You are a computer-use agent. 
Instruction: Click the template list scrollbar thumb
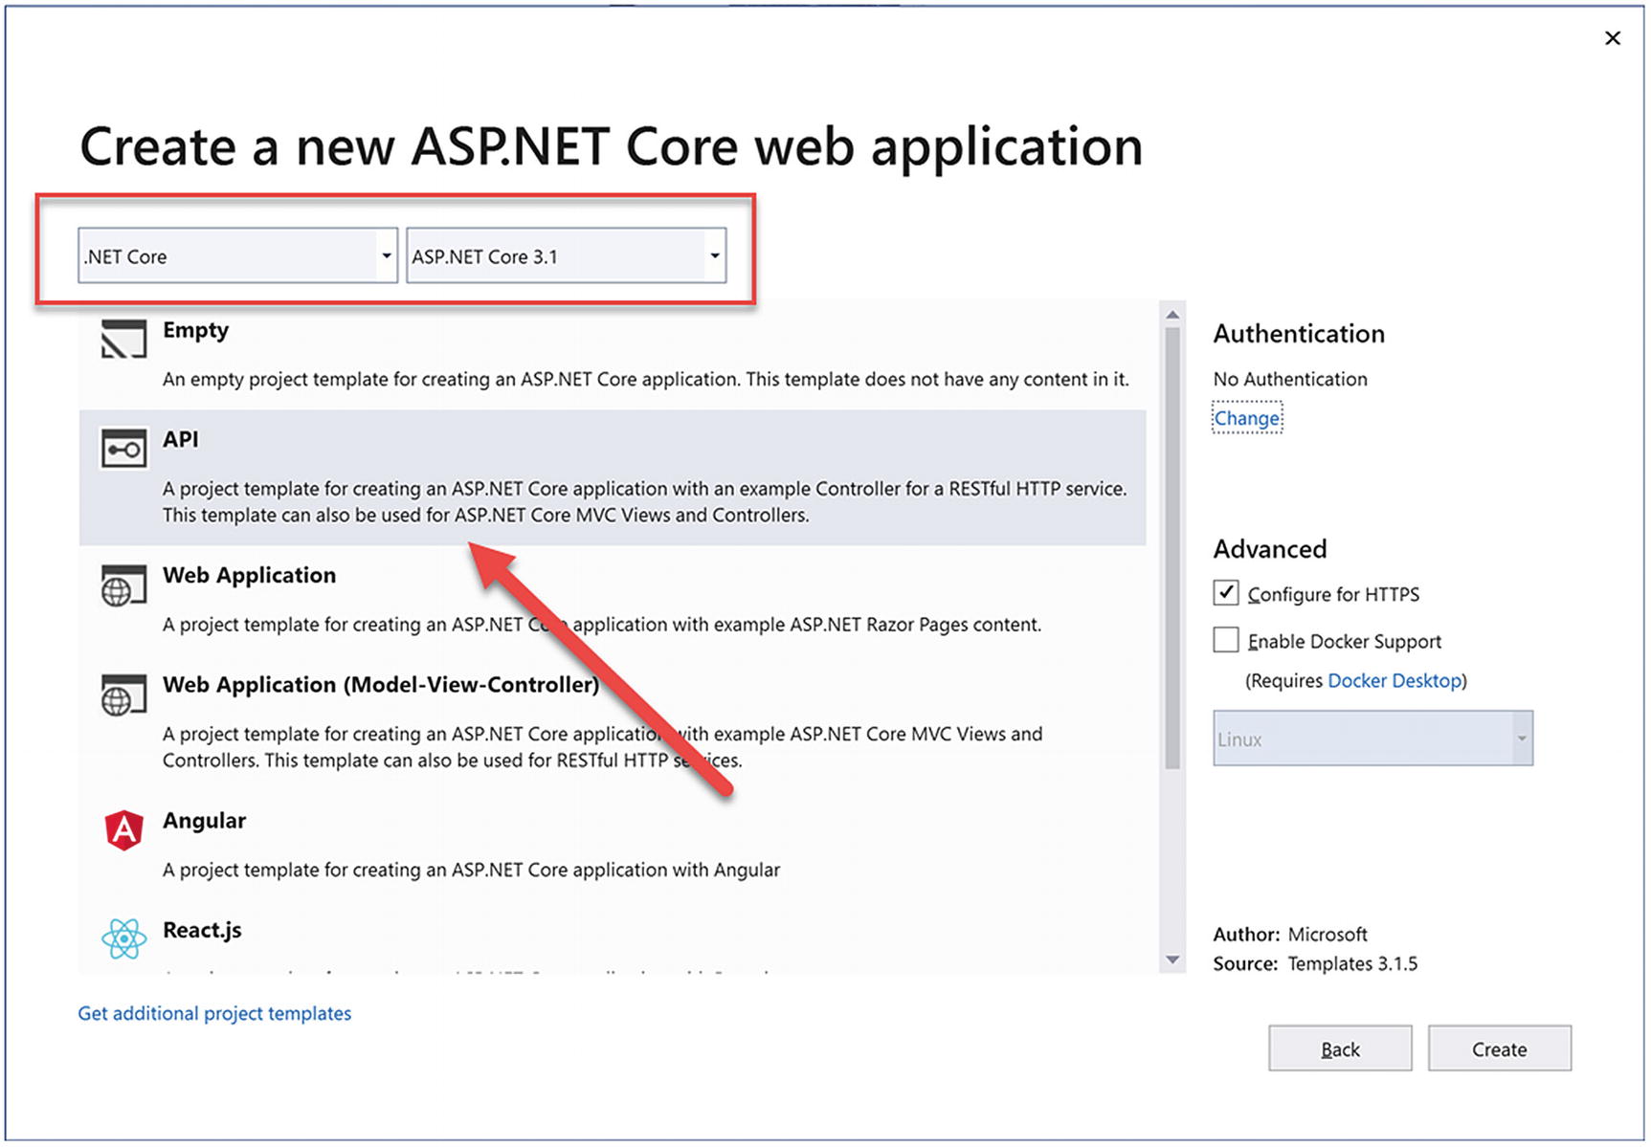click(x=1172, y=548)
